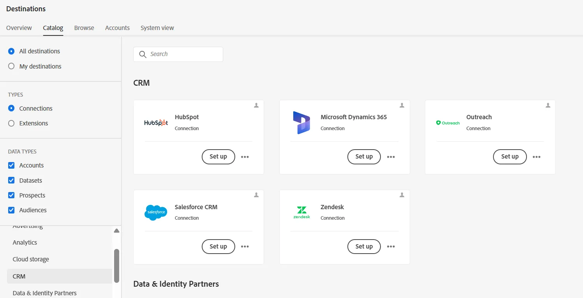Click the Outreach logo icon
The height and width of the screenshot is (298, 583).
point(448,123)
